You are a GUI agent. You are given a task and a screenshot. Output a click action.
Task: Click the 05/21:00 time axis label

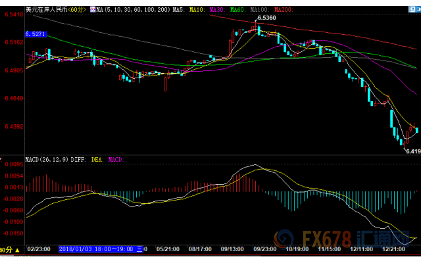168,249
